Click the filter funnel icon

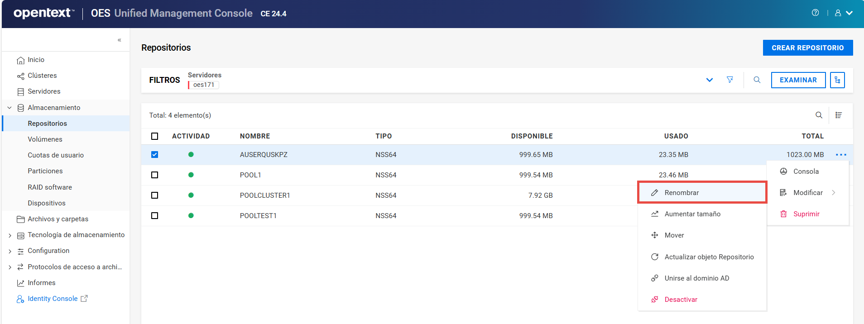point(730,80)
